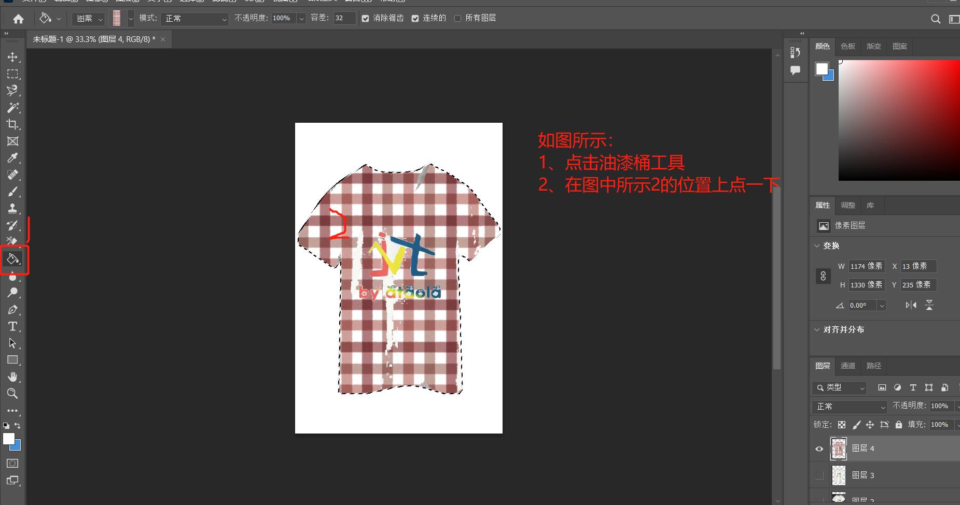Enable the 所有图层 all layers checkbox

point(457,19)
